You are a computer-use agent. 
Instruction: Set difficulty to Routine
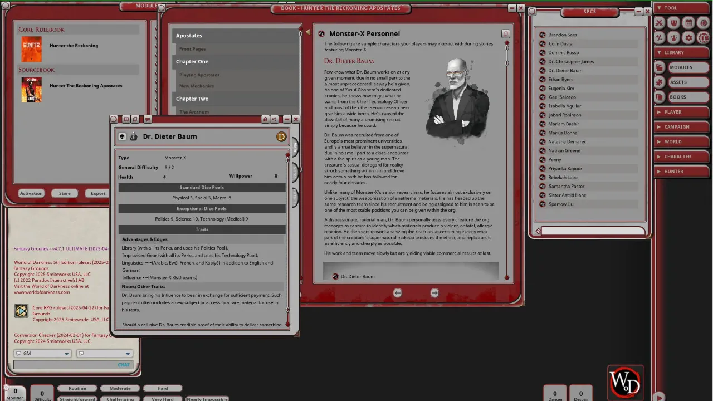coord(77,388)
